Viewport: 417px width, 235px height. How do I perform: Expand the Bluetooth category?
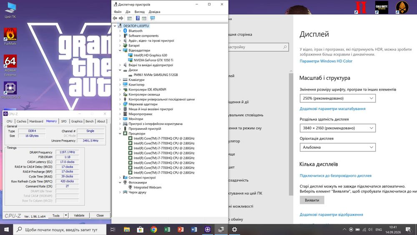[x=120, y=31]
